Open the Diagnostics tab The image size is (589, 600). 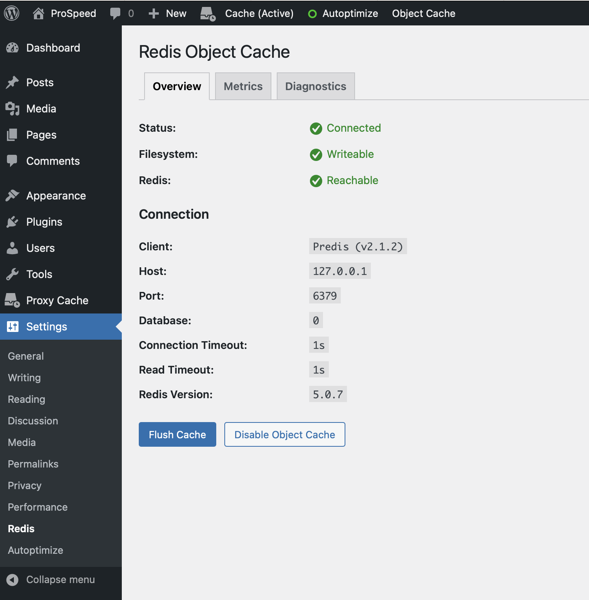315,86
